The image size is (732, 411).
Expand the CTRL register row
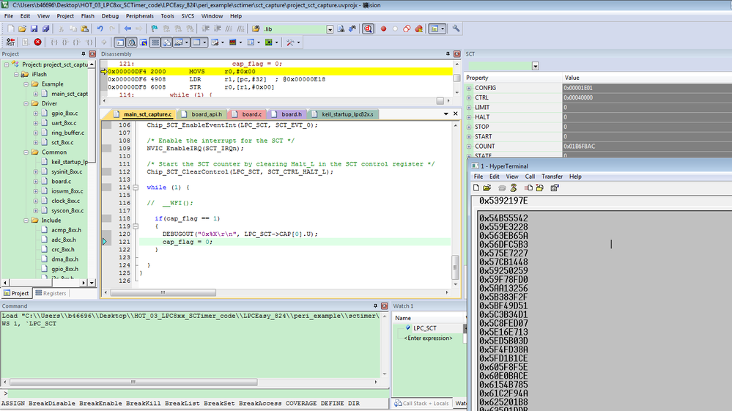(x=469, y=97)
